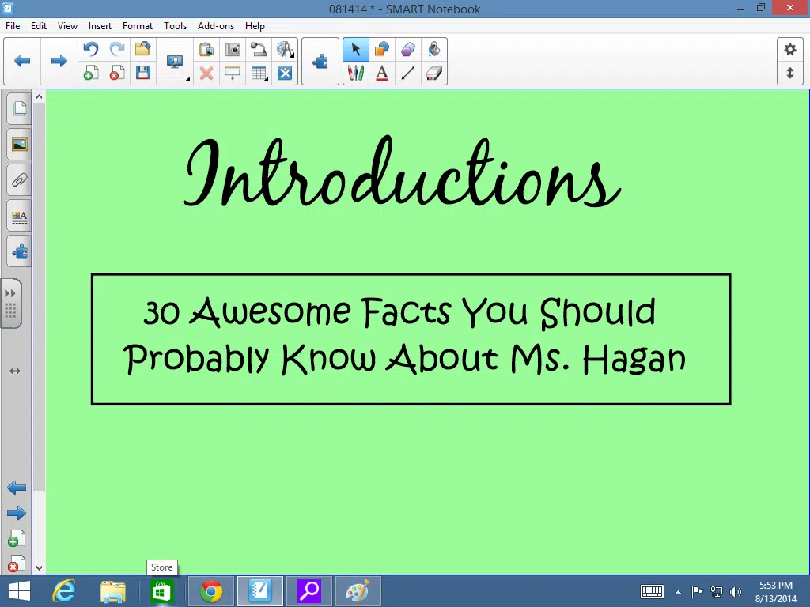Image resolution: width=810 pixels, height=607 pixels.
Task: Click the Redo arrow icon
Action: tap(117, 49)
